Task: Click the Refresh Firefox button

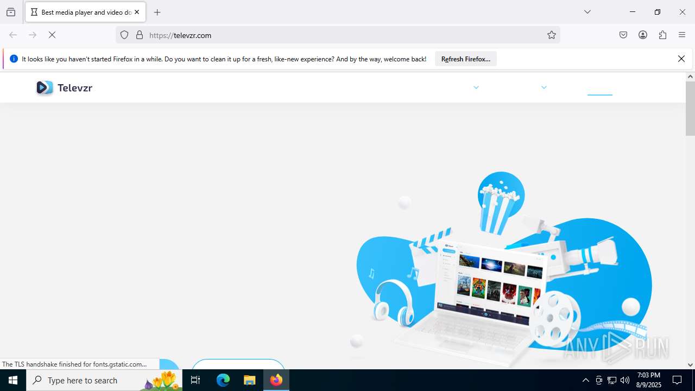Action: (x=465, y=59)
